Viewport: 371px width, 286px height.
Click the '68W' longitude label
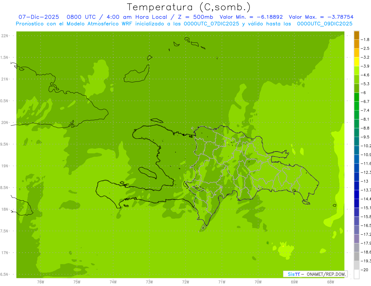coord(330,282)
